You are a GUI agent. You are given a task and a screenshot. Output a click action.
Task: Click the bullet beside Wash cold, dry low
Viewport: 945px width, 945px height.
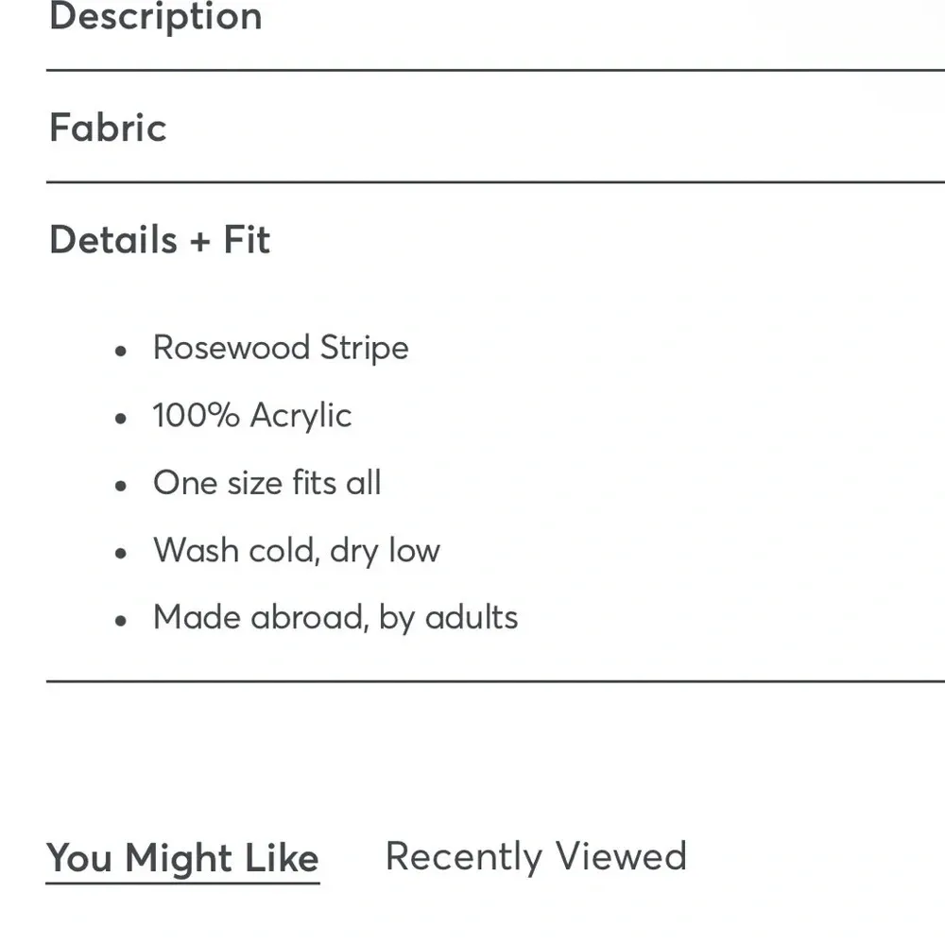pyautogui.click(x=120, y=553)
